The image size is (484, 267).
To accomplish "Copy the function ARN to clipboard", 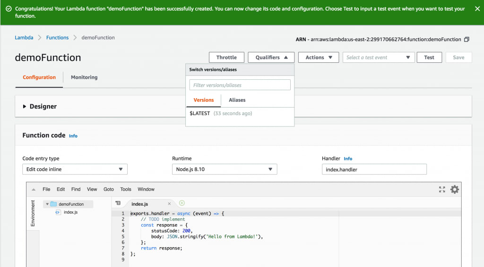I will pos(467,40).
